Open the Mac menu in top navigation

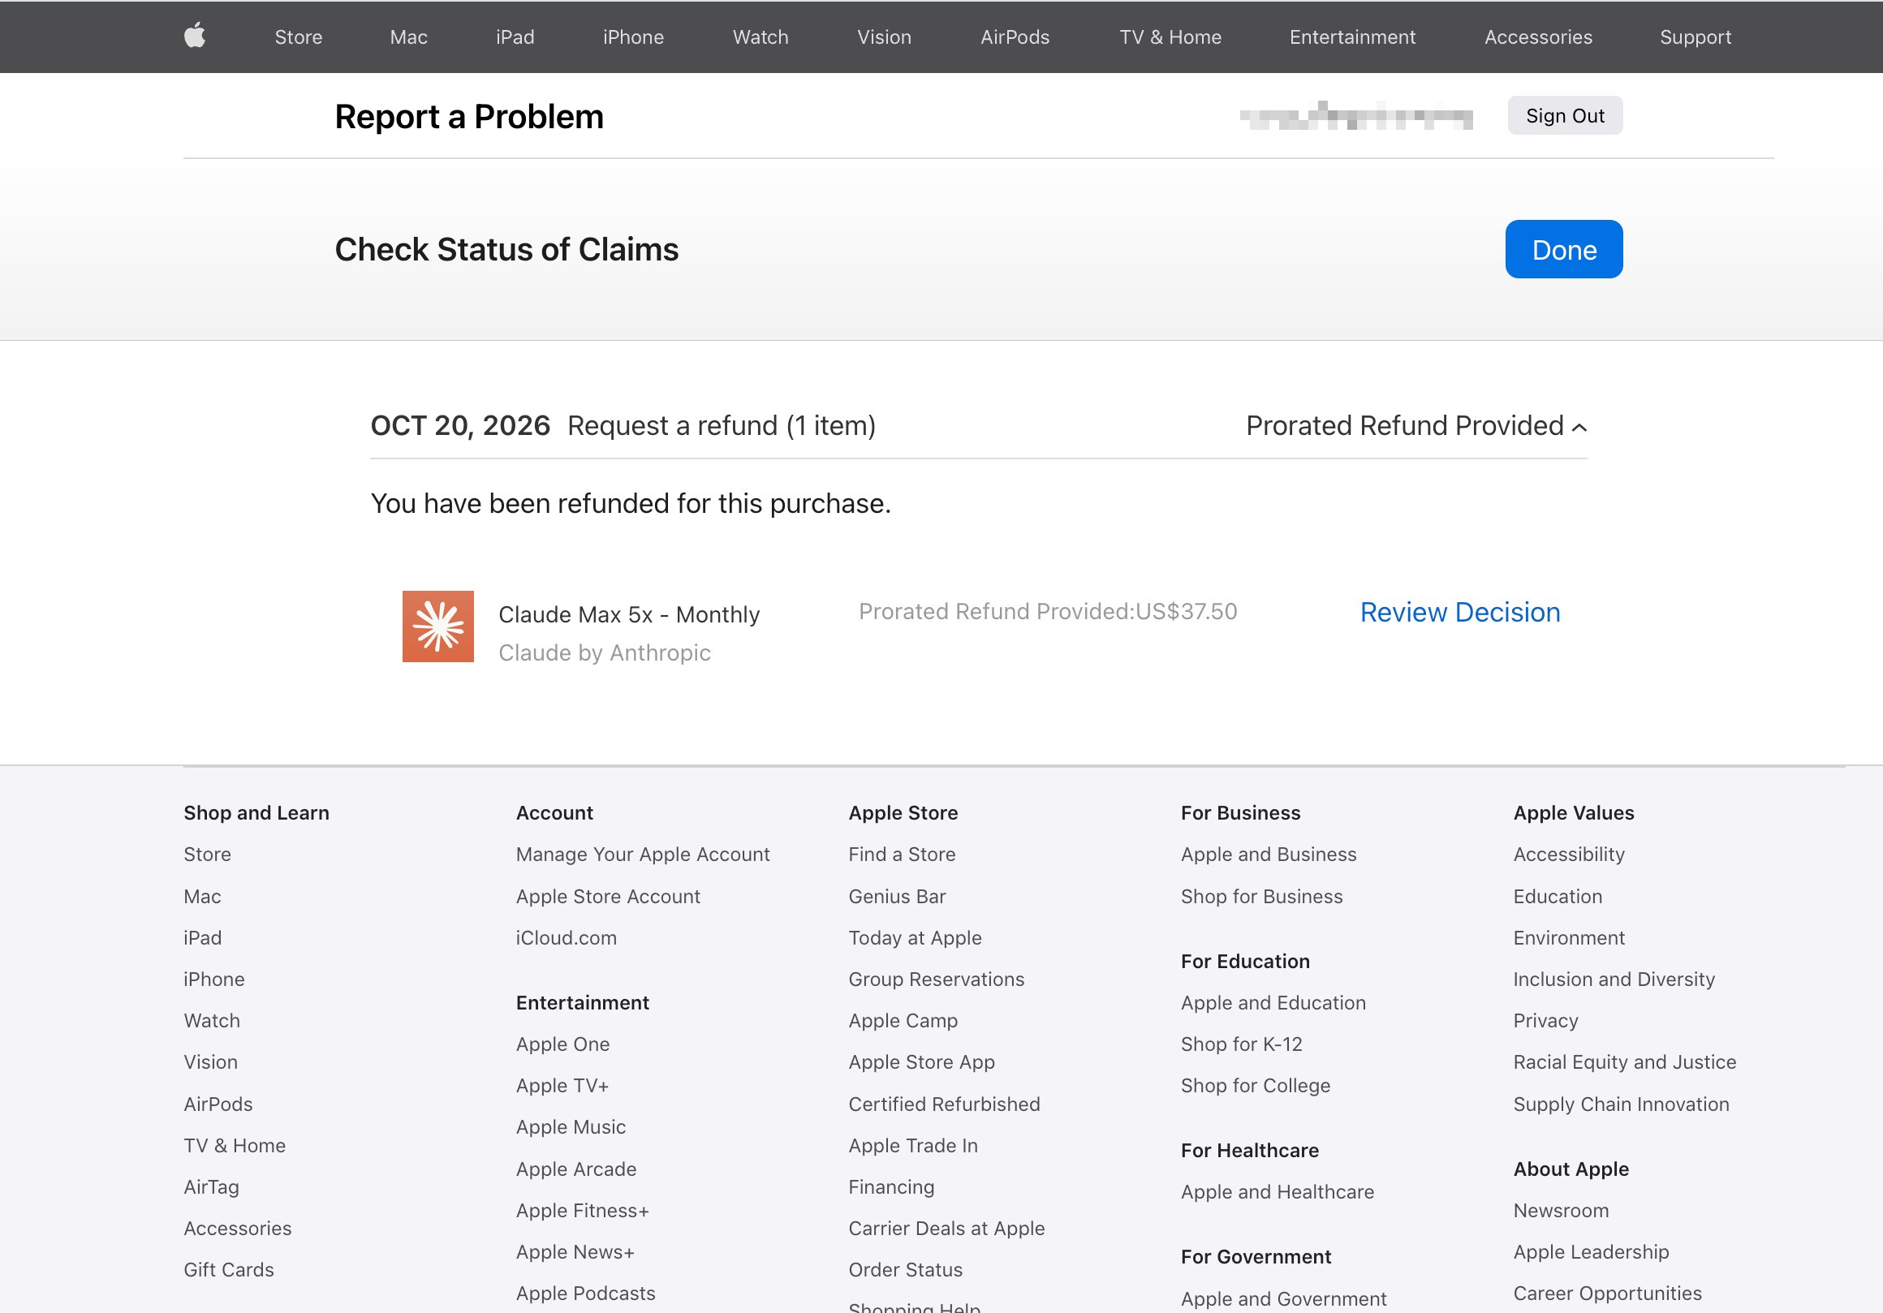[408, 37]
